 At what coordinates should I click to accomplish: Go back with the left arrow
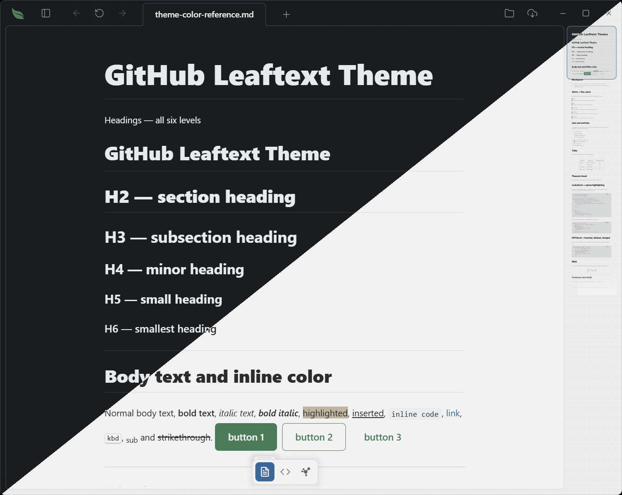coord(76,14)
